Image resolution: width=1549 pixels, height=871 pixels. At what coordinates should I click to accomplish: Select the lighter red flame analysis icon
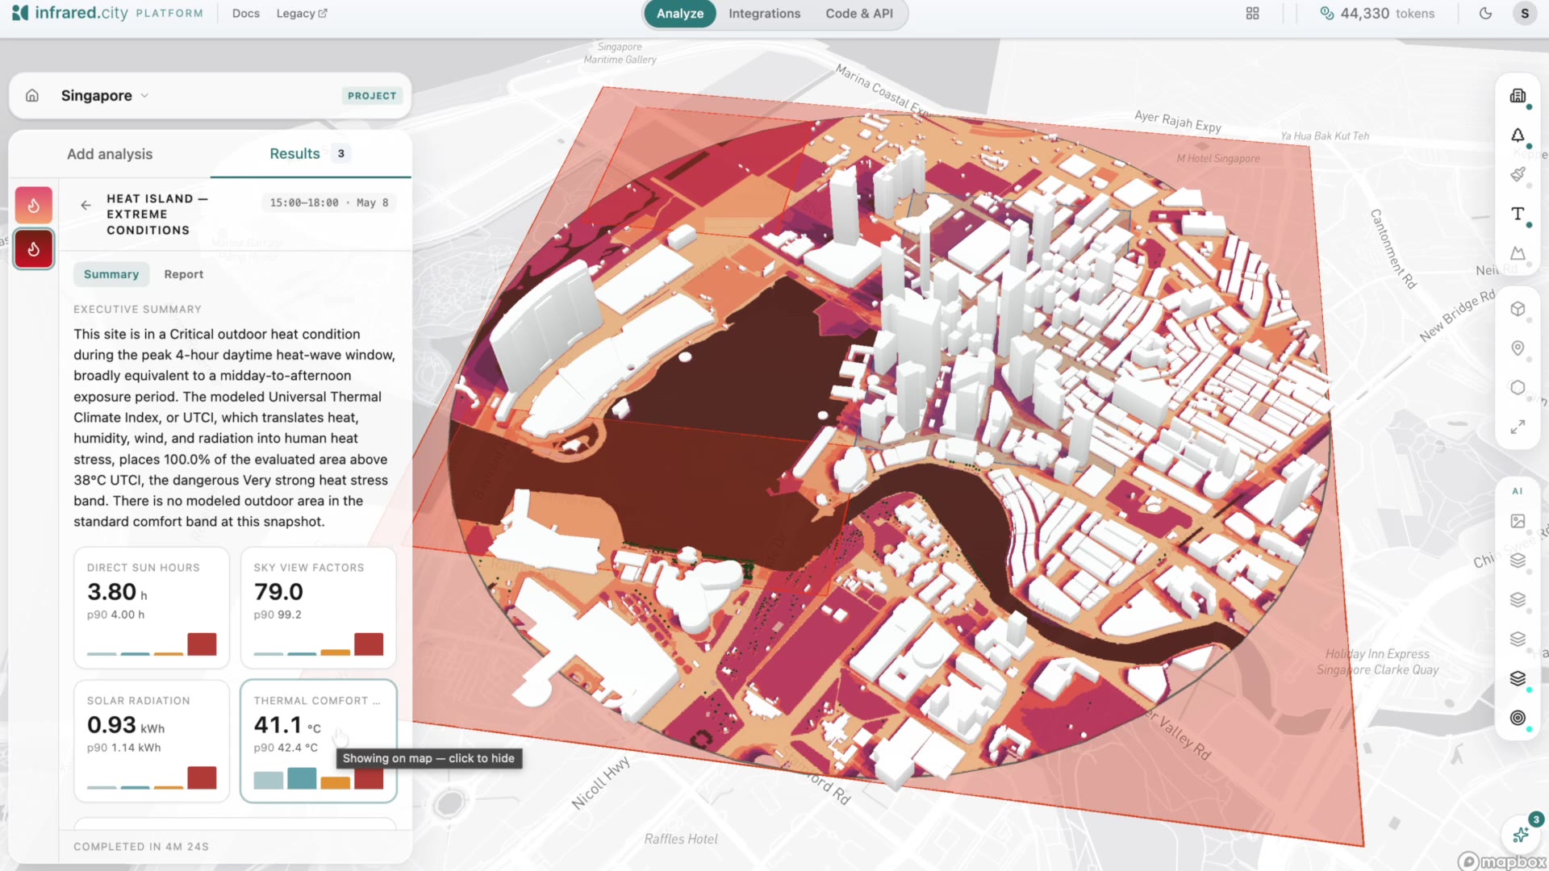(34, 206)
